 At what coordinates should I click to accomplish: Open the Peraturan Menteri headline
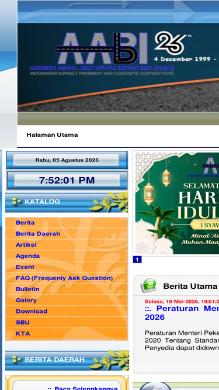pyautogui.click(x=182, y=313)
